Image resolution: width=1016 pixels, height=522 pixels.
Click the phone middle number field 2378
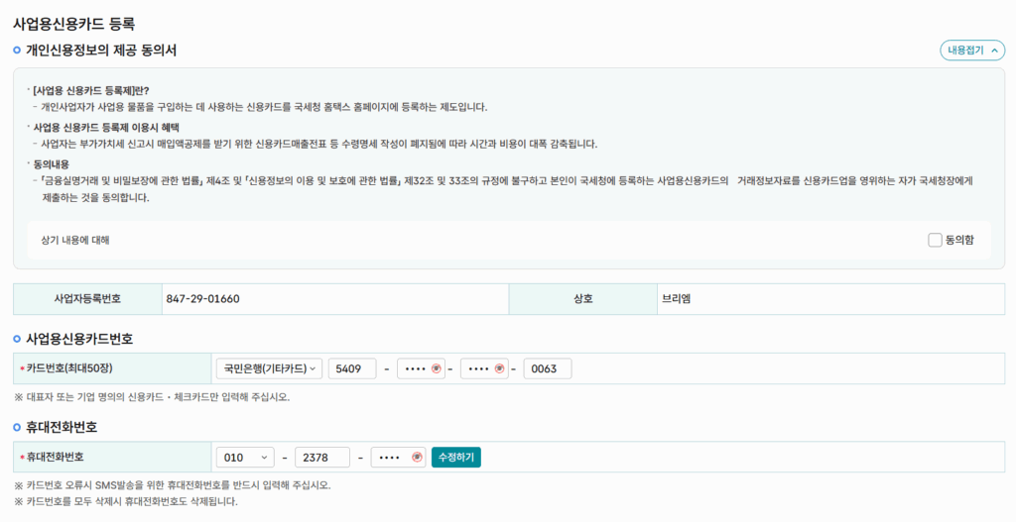click(x=322, y=458)
